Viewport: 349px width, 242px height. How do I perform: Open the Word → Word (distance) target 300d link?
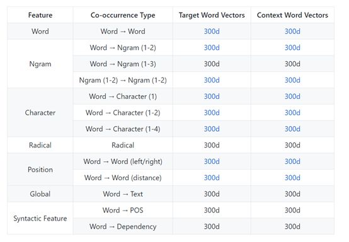point(212,178)
